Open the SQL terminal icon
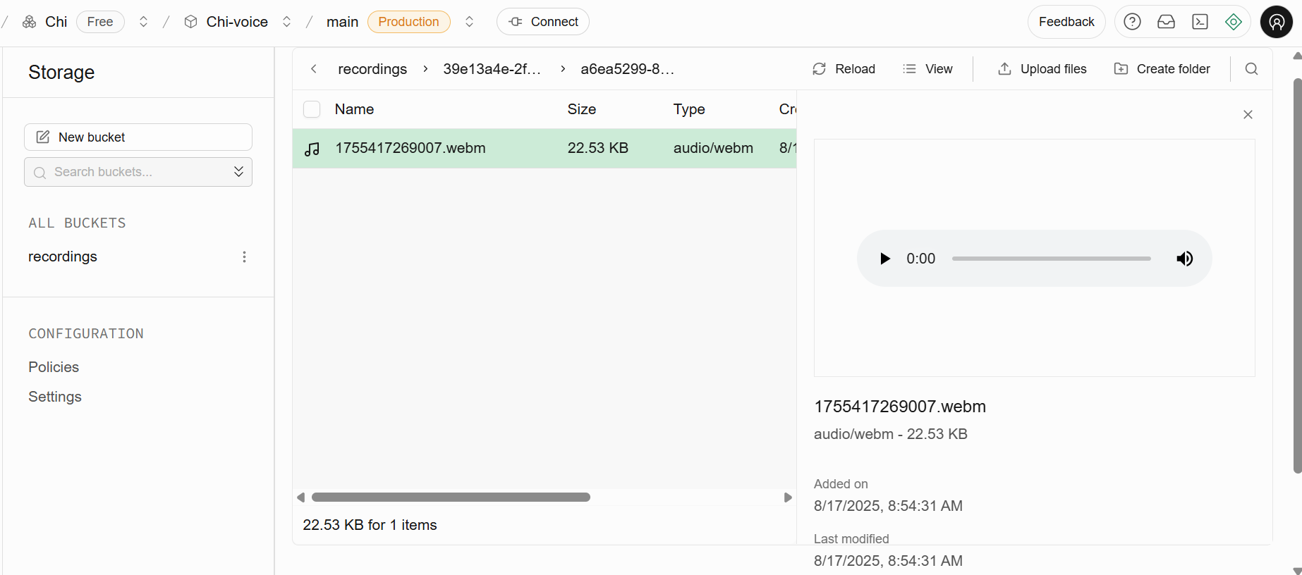This screenshot has width=1302, height=575. (x=1200, y=22)
